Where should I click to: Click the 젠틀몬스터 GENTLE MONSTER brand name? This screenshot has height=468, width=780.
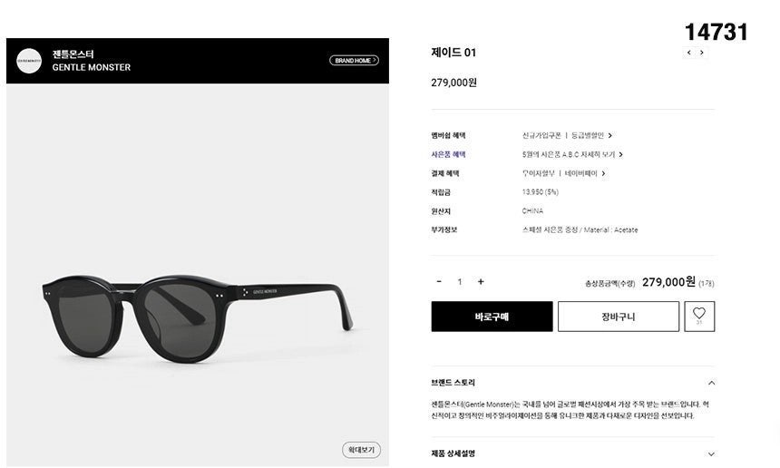pos(91,61)
